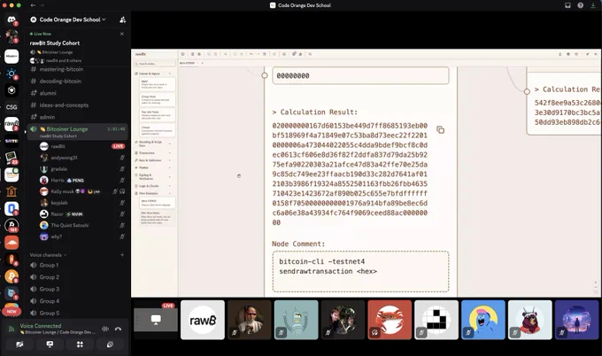
Task: Open the soundboard icon in voice panel
Action: click(110, 344)
